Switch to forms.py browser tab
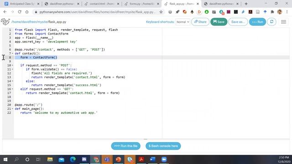Screen dimensions: 292x164 pyautogui.click(x=141, y=4)
